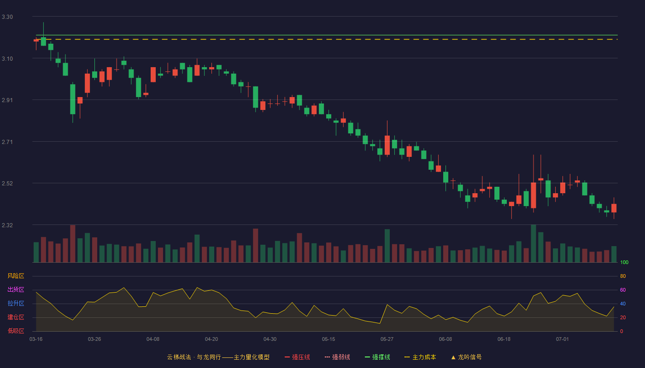Toggle the 强压线 legend series

297,357
